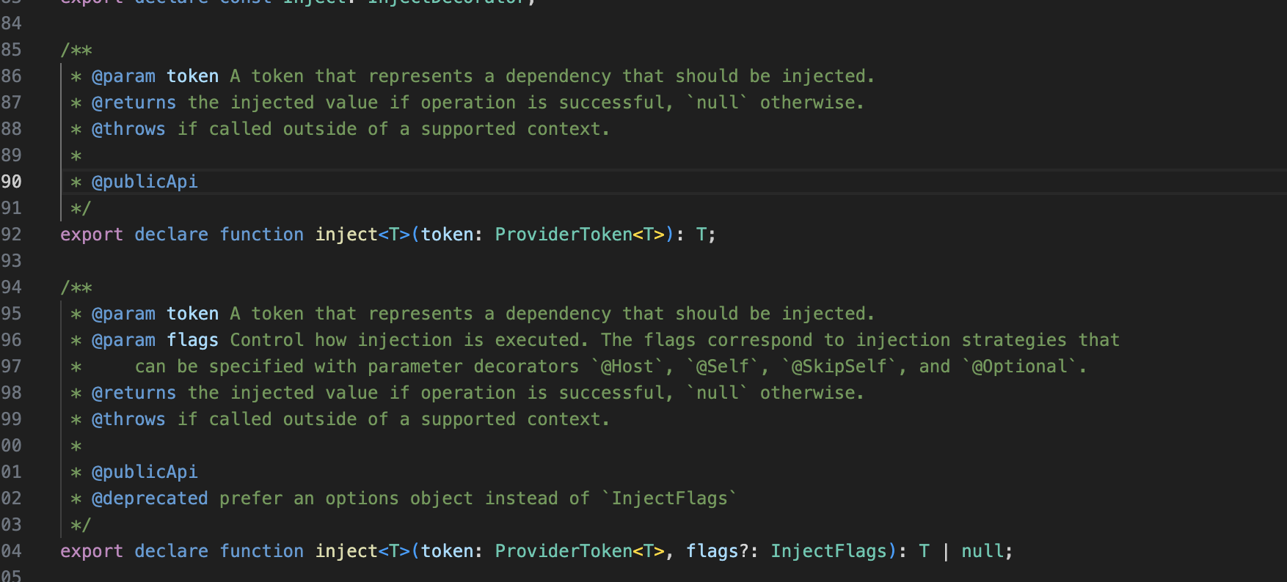Click the `@Host` decorator text in the comment

pyautogui.click(x=627, y=366)
